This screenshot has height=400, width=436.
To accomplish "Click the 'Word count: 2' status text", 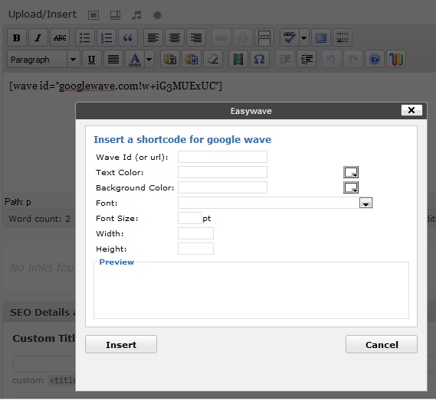I will pos(40,219).
